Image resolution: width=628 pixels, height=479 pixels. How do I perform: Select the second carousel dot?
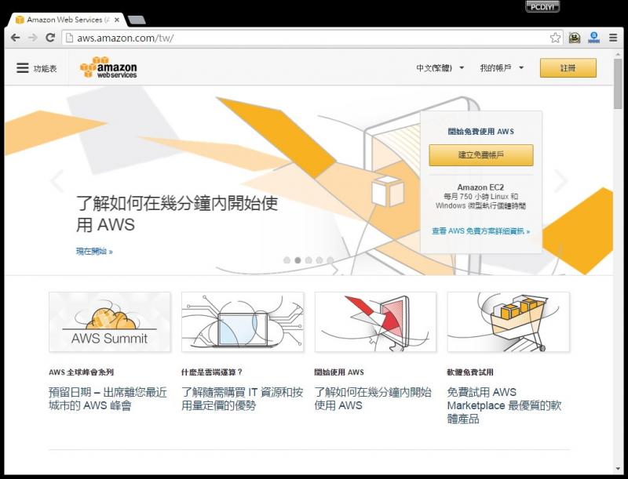pos(298,260)
